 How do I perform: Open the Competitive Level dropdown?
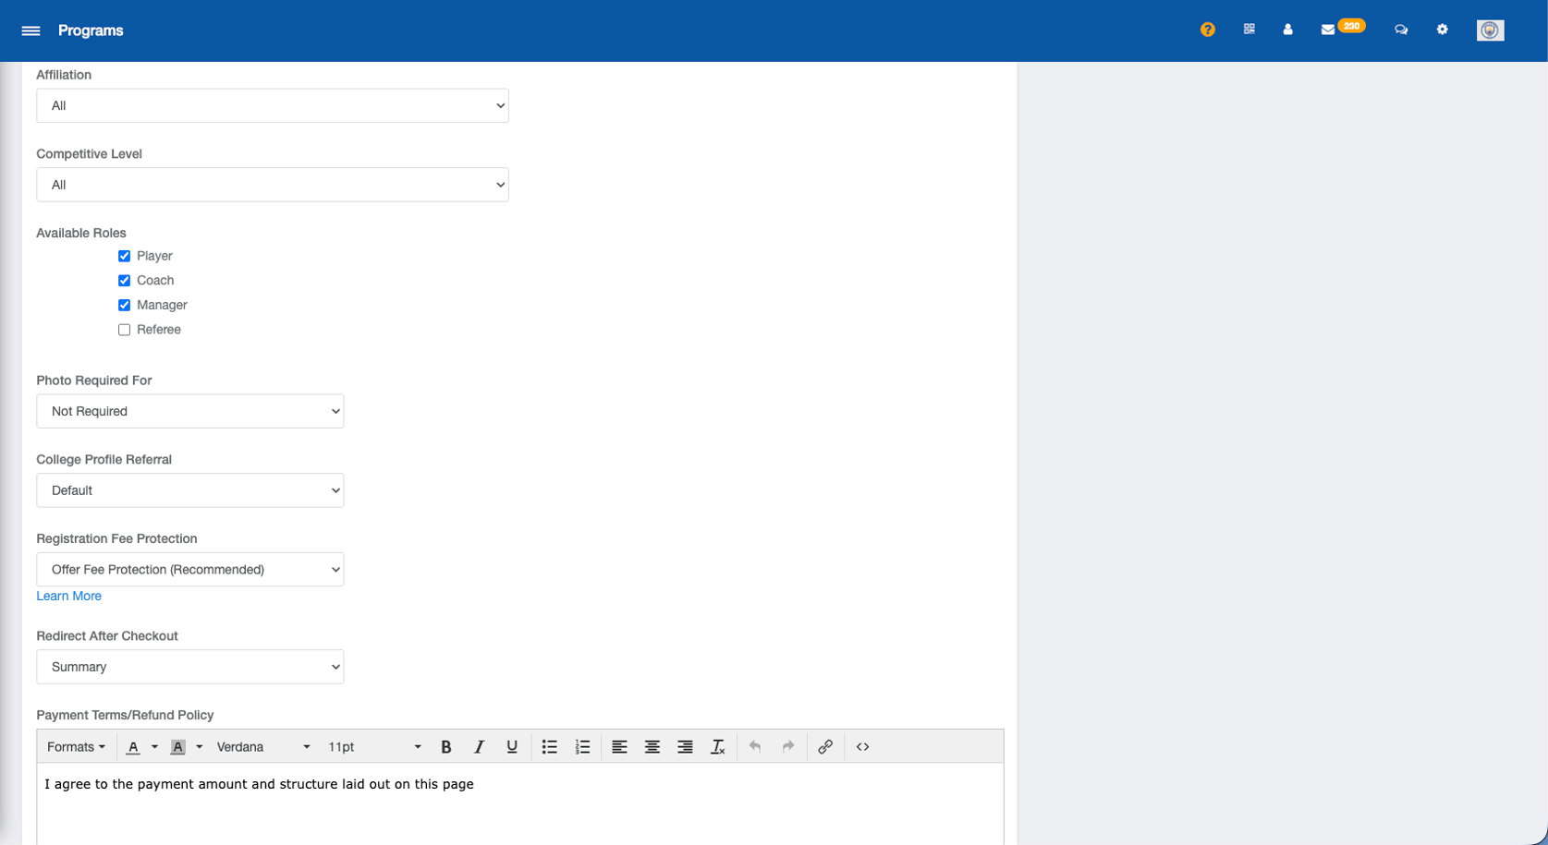[273, 185]
